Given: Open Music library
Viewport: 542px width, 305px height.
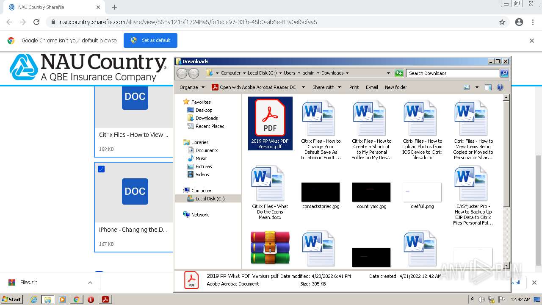Looking at the screenshot, I should (x=201, y=158).
